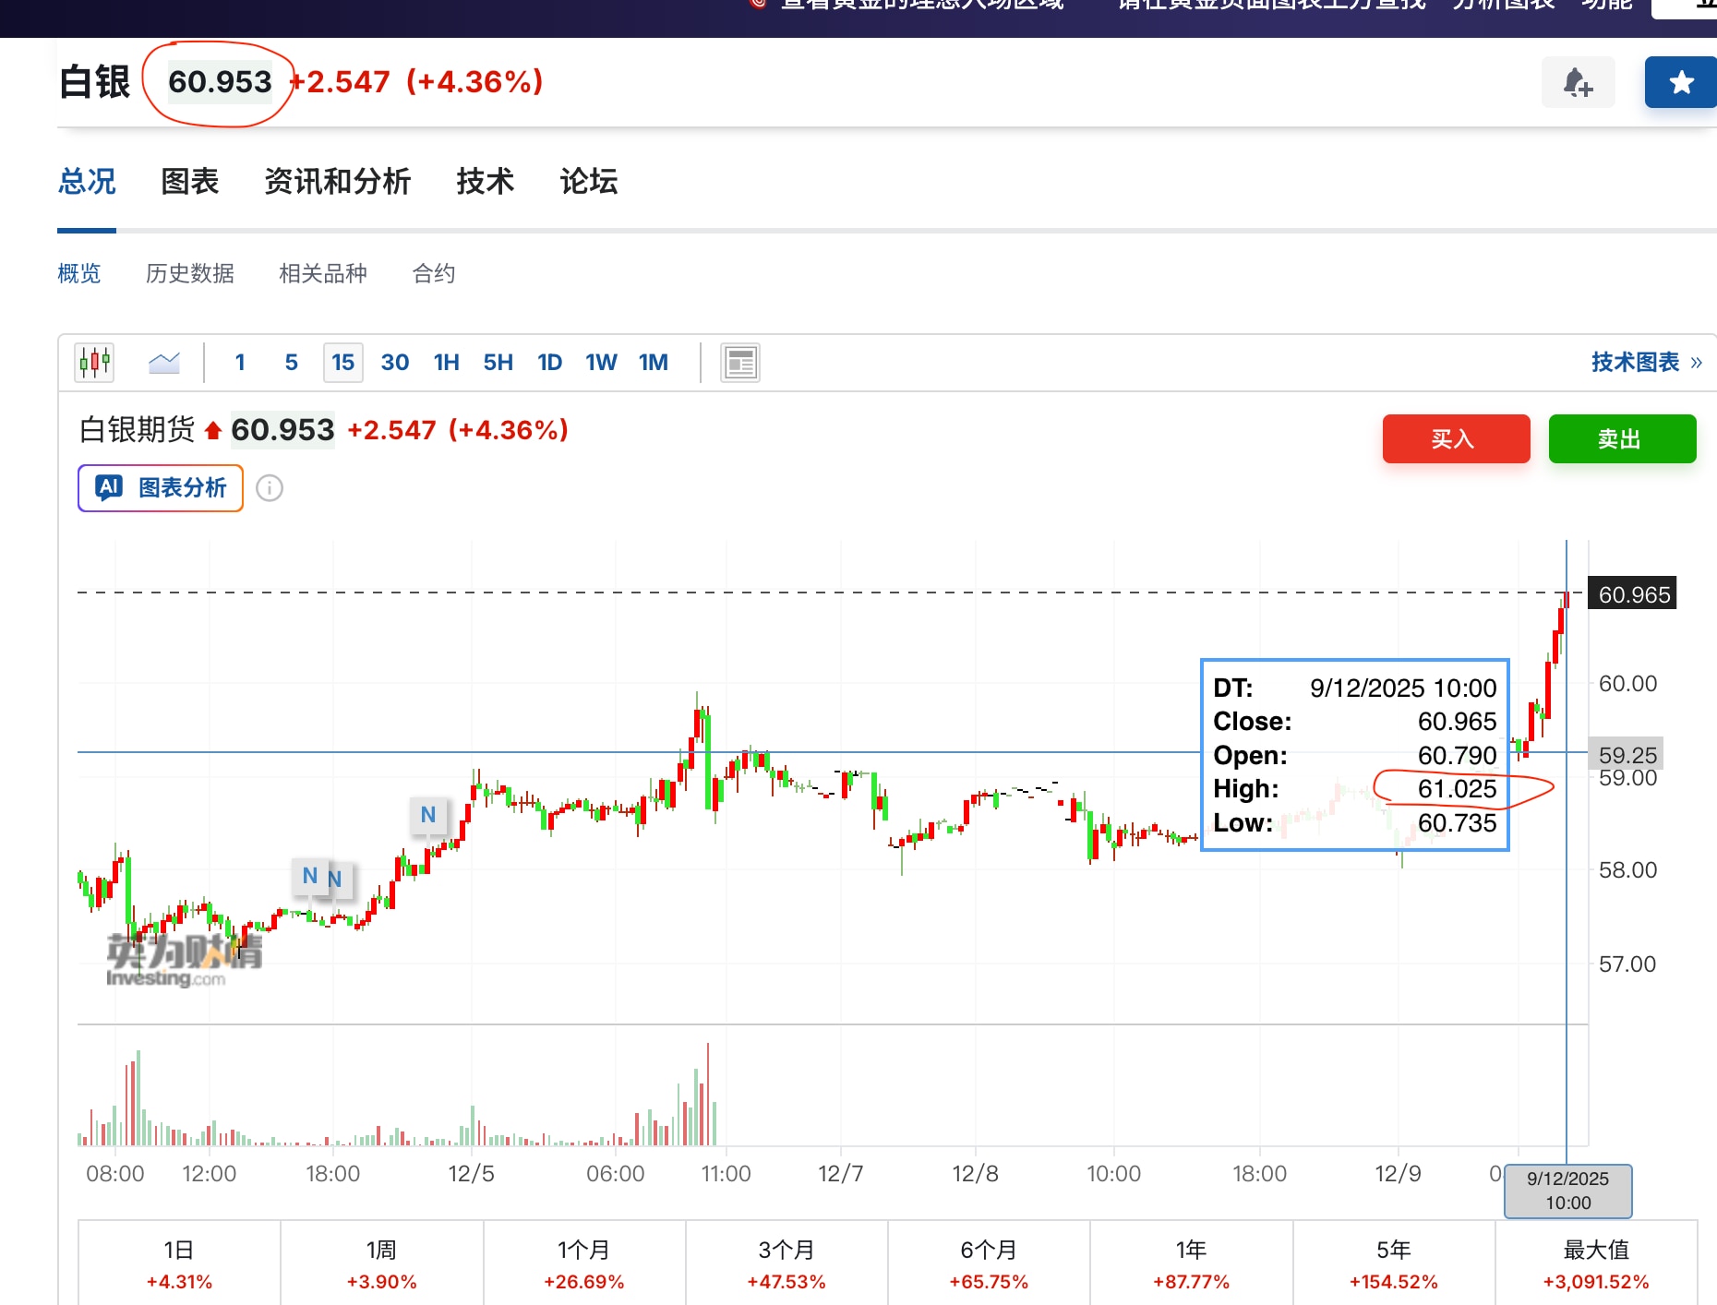This screenshot has height=1305, width=1717.
Task: Switch to the 图表 tab
Action: click(x=189, y=182)
